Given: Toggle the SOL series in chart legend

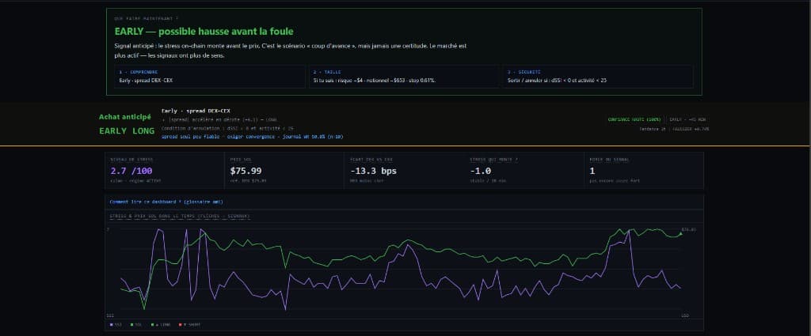Looking at the screenshot, I should 136,325.
